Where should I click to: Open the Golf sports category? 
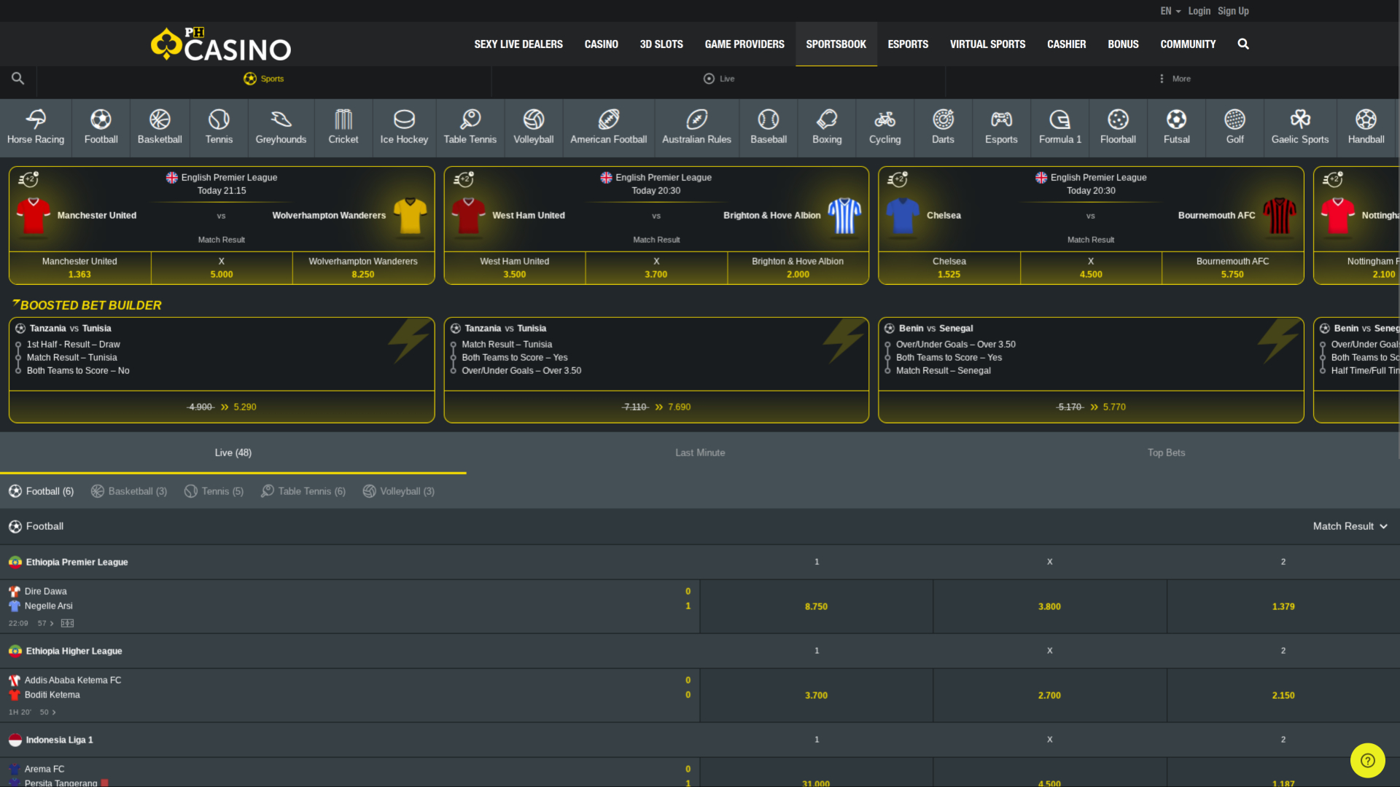point(1234,128)
